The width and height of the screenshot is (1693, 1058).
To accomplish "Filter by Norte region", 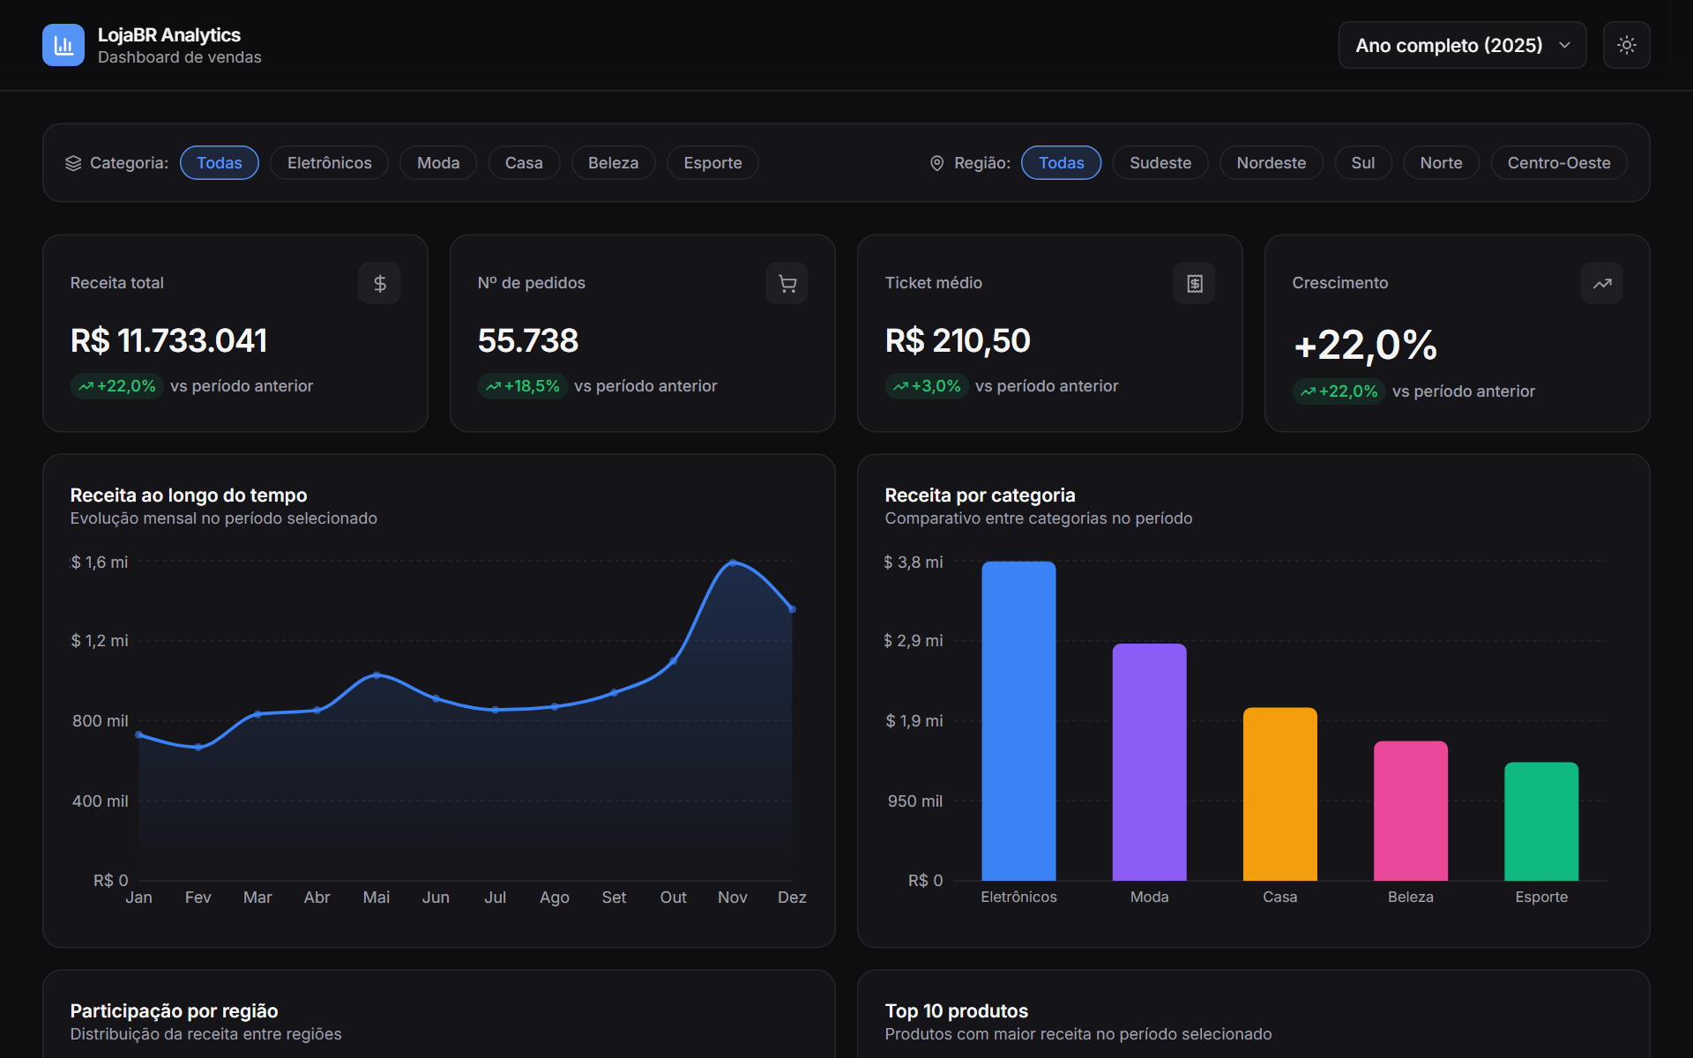I will (x=1442, y=163).
